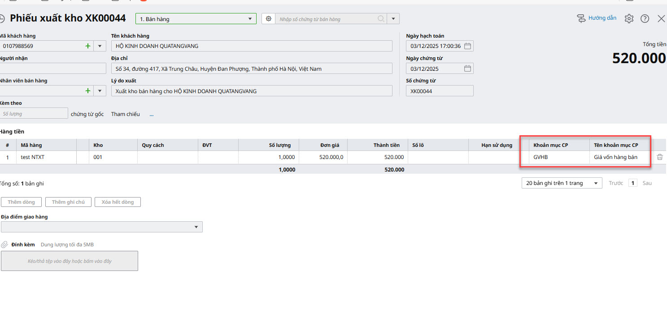
Task: Open calendar for Ngày chứng từ
Action: 467,69
